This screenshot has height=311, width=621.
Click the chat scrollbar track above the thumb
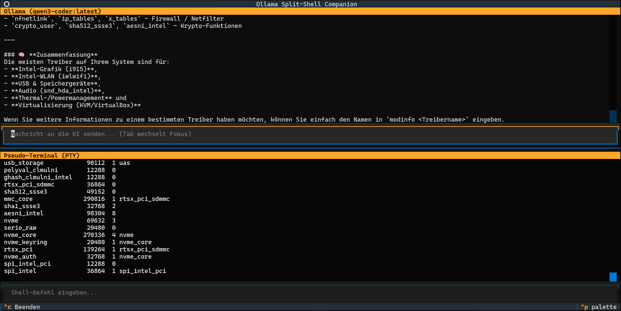click(x=613, y=62)
